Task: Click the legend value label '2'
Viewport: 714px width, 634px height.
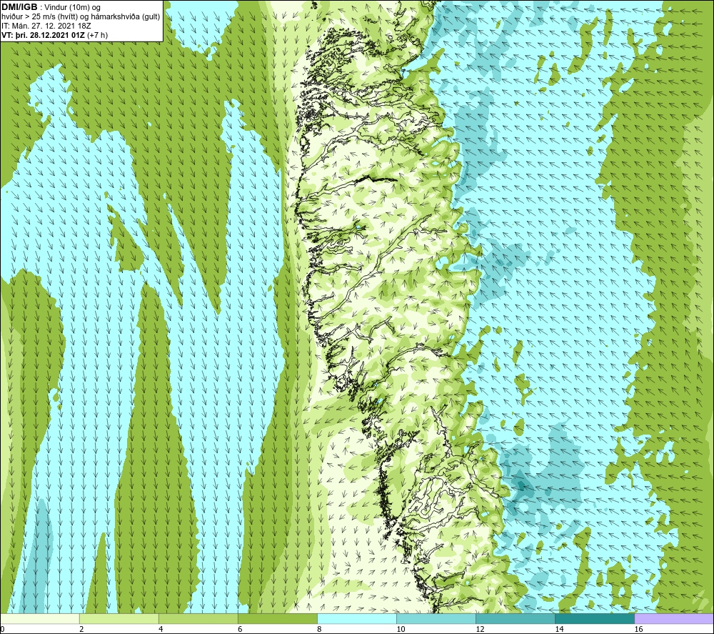Action: click(81, 630)
